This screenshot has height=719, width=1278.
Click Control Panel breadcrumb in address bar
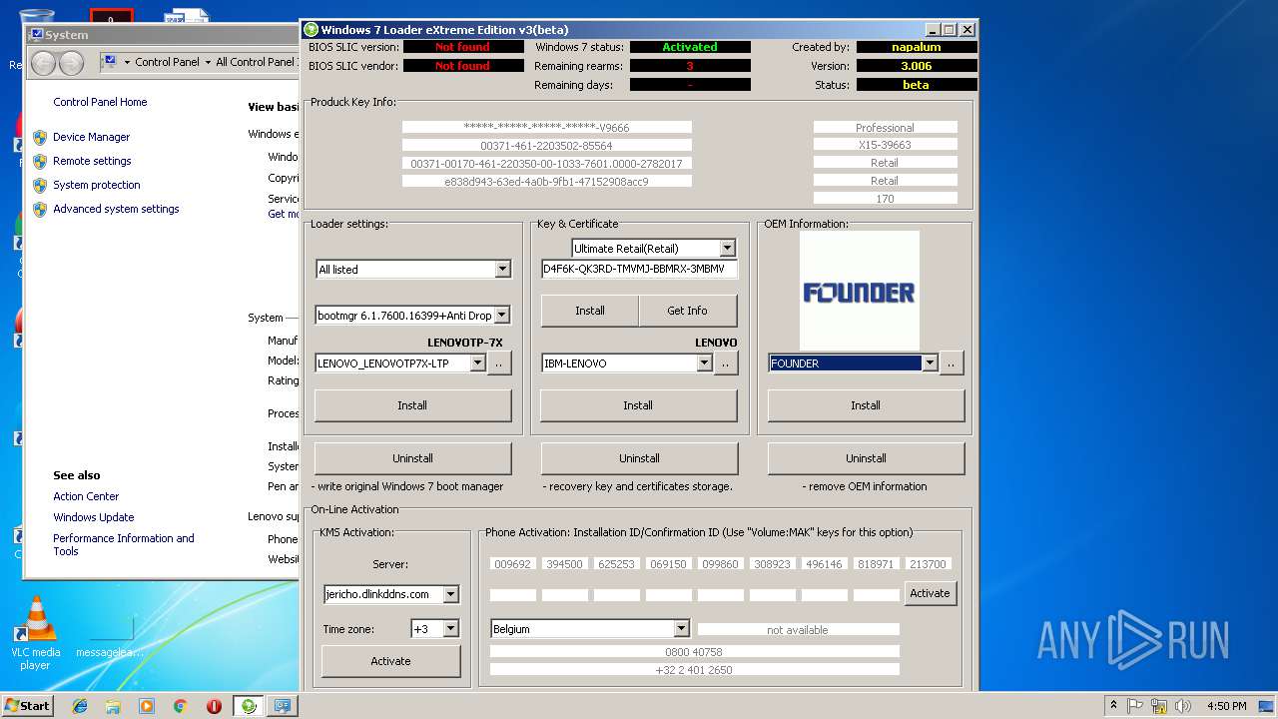click(167, 62)
